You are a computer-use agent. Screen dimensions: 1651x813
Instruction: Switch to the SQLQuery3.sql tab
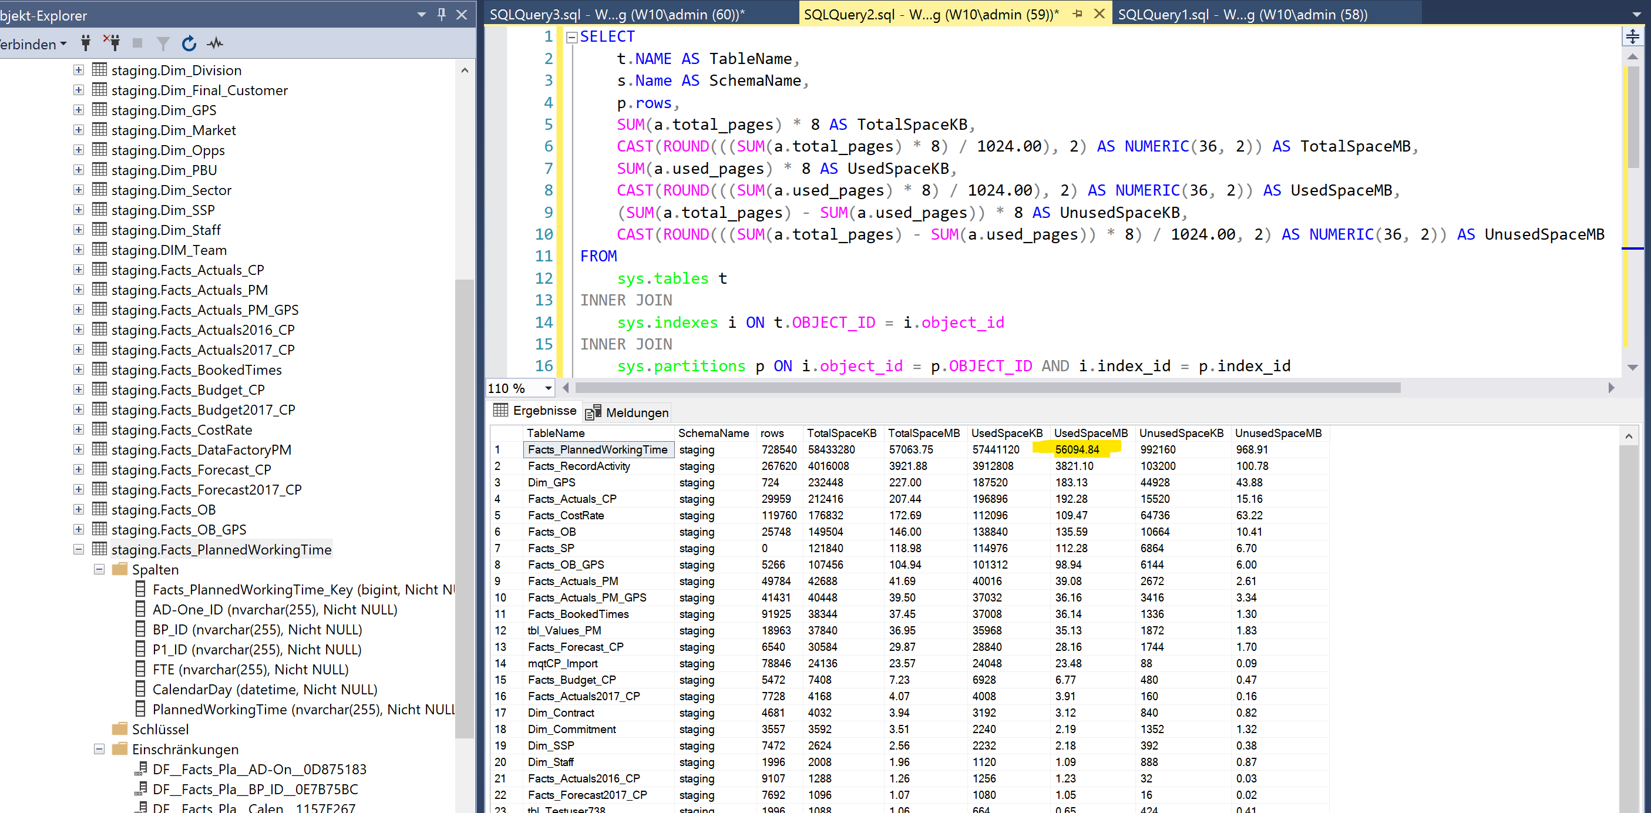617,14
